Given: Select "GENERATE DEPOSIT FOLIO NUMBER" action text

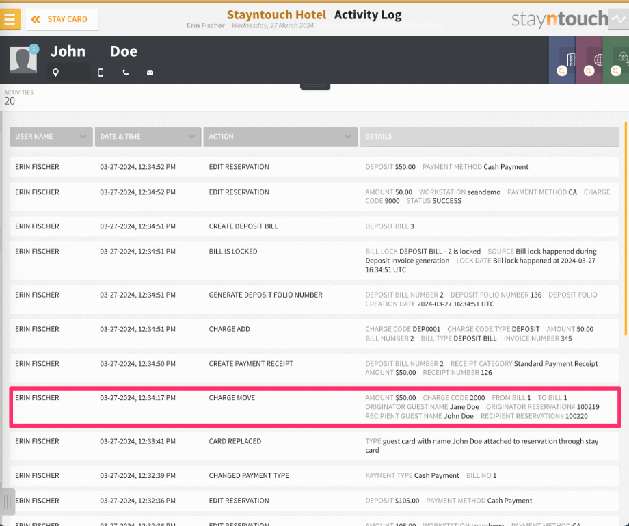Looking at the screenshot, I should pos(265,295).
